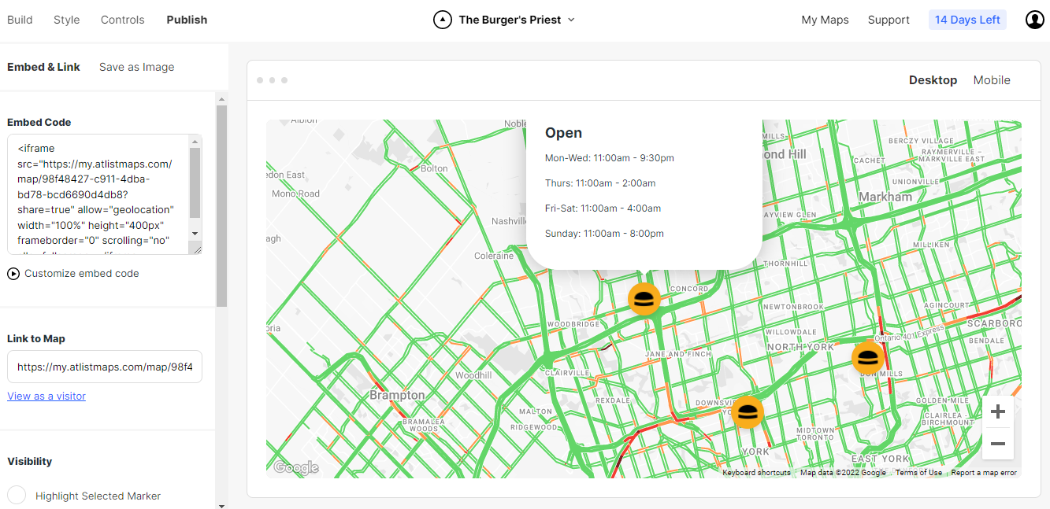The width and height of the screenshot is (1050, 509).
Task: Click the Link to Map URL field
Action: click(105, 367)
